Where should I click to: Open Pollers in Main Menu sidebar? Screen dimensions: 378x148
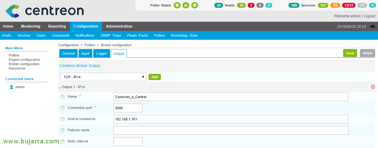pos(14,55)
